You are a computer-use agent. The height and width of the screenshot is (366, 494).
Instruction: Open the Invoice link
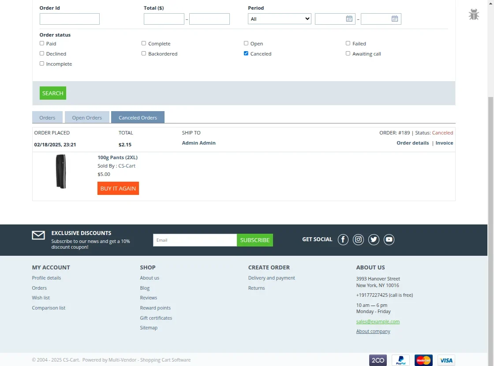444,143
